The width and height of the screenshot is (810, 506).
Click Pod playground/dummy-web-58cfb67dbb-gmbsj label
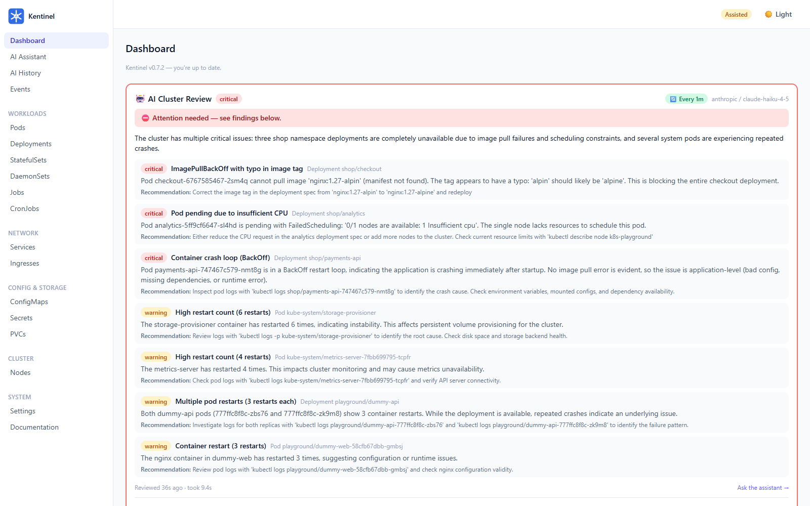(x=337, y=446)
